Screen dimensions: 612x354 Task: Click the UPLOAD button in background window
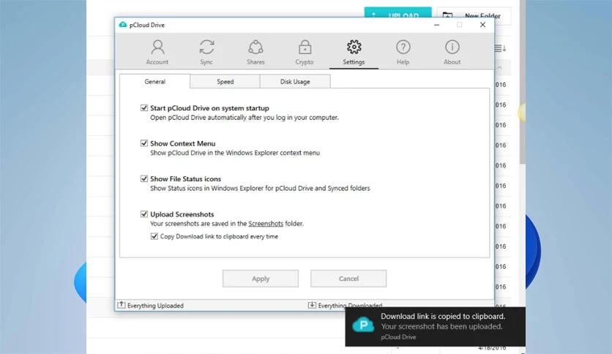pos(398,13)
